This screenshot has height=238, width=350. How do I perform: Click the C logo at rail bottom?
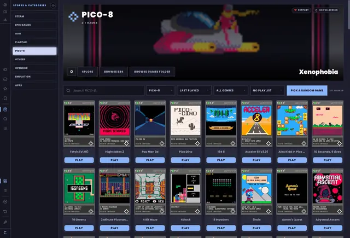(5, 233)
